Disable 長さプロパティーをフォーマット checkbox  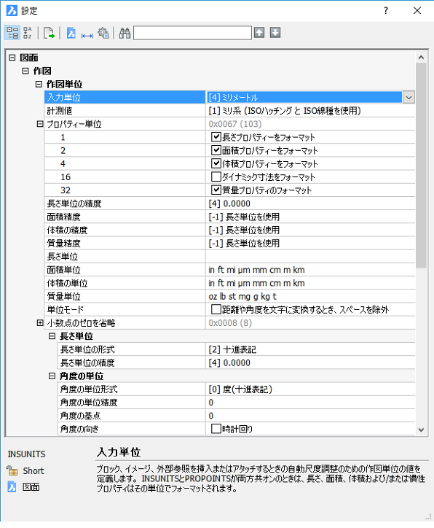[216, 136]
